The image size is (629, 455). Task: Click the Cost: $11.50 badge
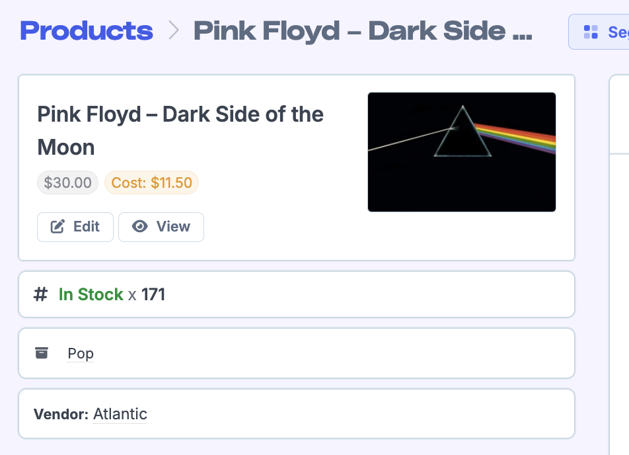click(151, 183)
